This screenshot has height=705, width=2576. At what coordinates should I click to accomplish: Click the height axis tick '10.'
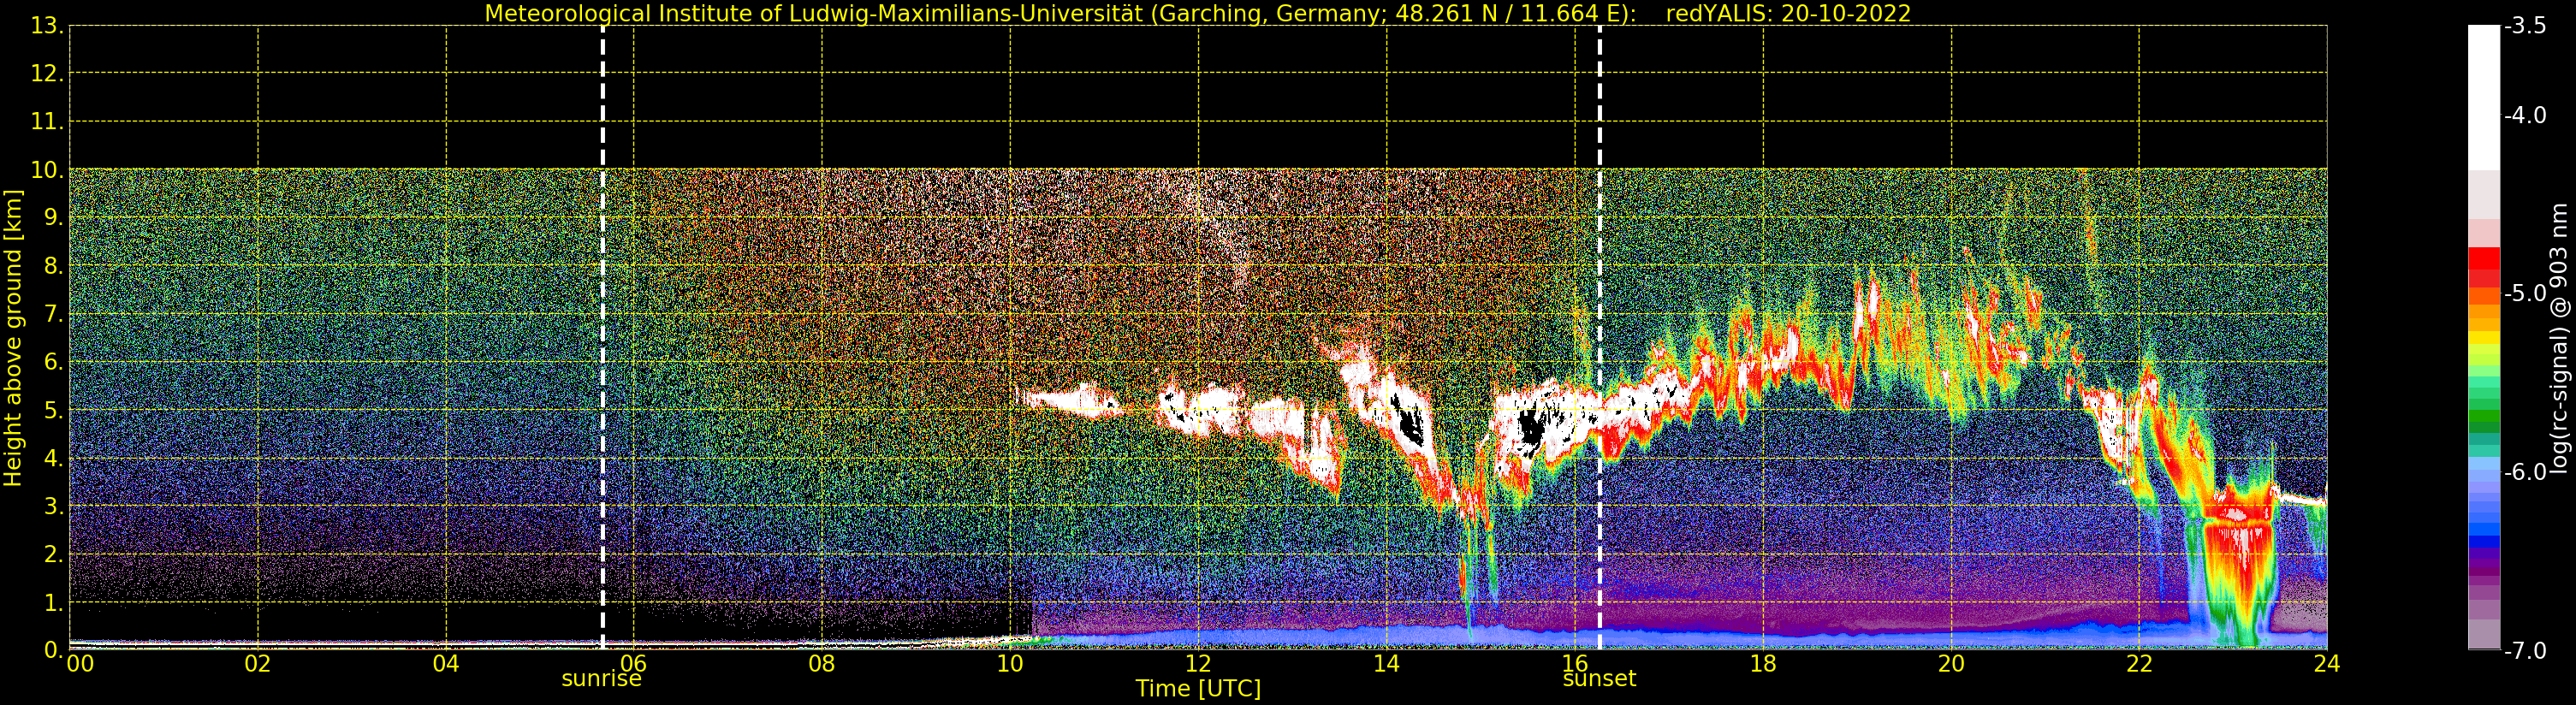click(47, 170)
